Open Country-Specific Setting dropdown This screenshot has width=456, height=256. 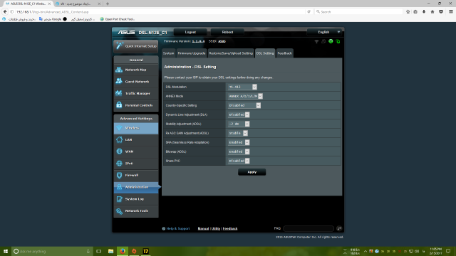tap(244, 105)
